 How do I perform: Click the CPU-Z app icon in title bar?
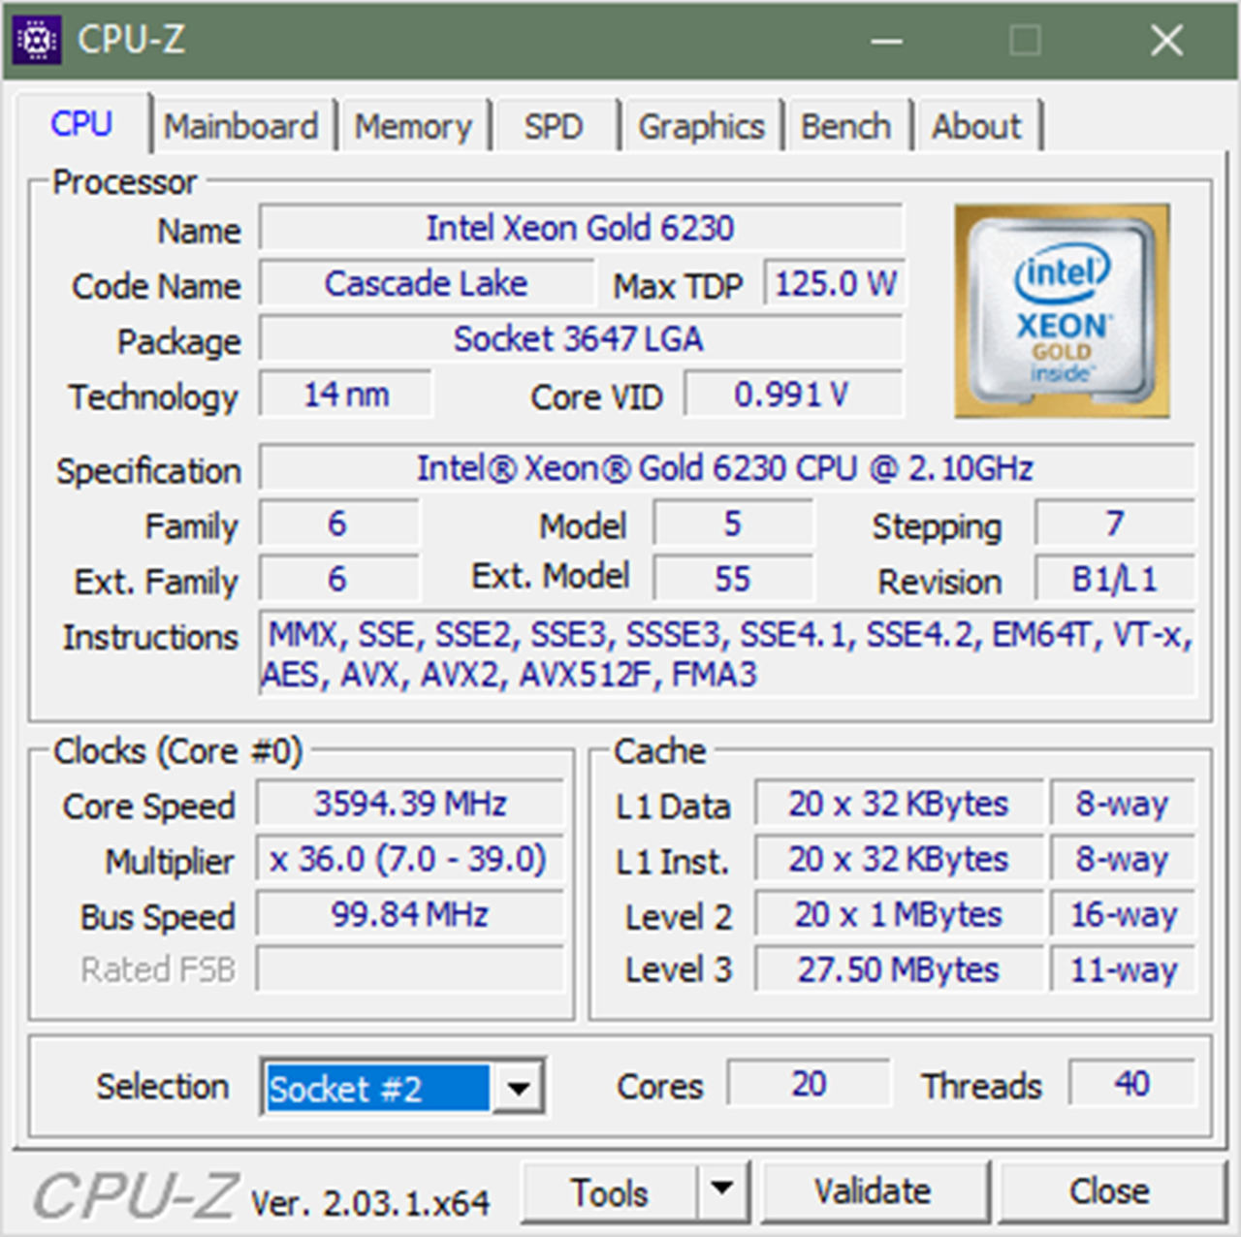[37, 41]
